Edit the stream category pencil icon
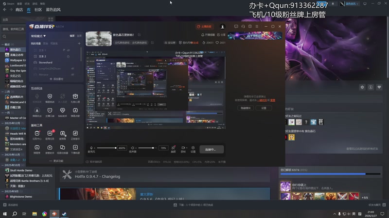389x218 pixels. click(x=152, y=43)
